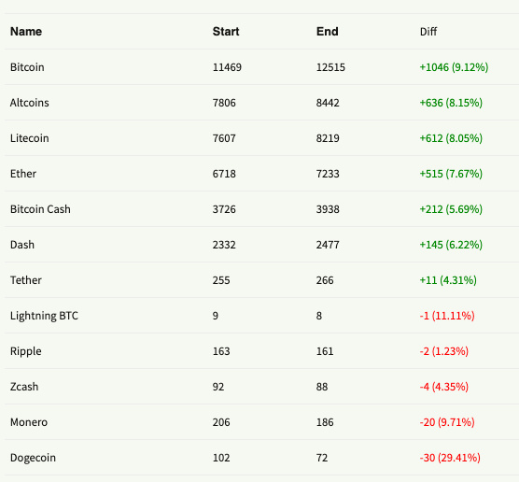Select the Ripple name cell
The image size is (519, 482).
tap(26, 351)
